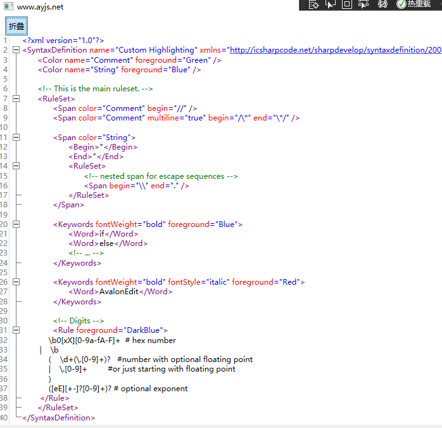Screen dimensions: 442x428
Task: Click the AvalonEdit word entry
Action: pos(120,292)
